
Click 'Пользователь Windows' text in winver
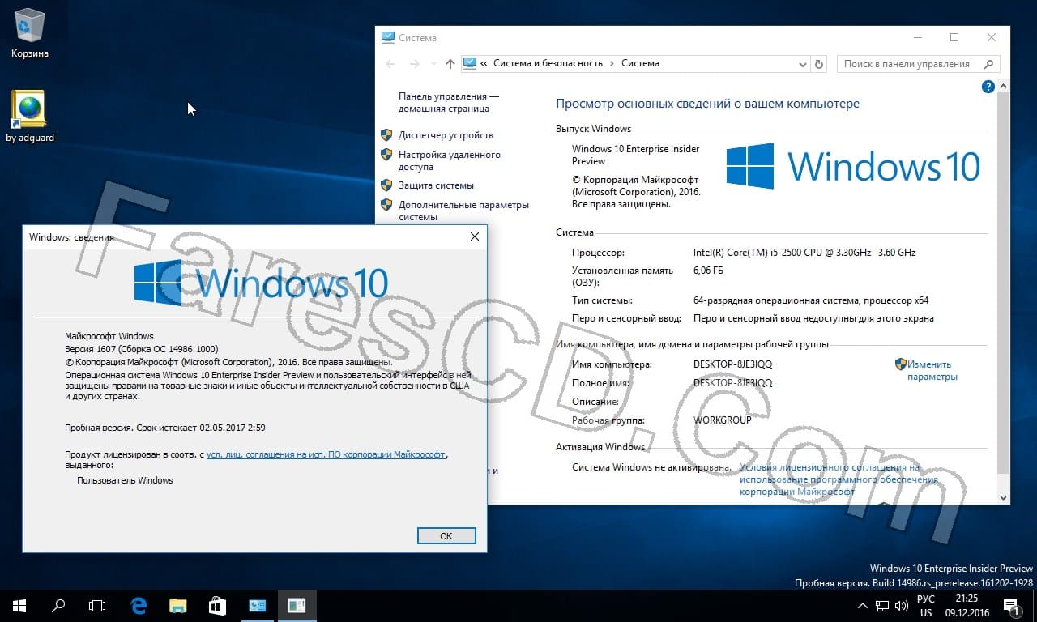click(125, 480)
